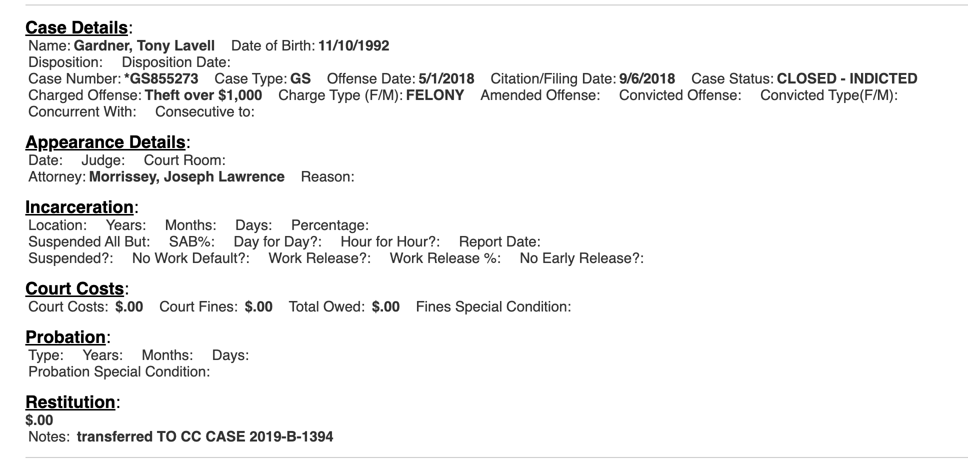
Task: Click the note transferred TO CC CASE 2019-B-1394
Action: [x=205, y=437]
